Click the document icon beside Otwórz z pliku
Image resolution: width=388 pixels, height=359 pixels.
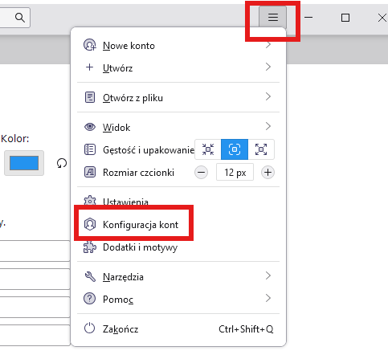pyautogui.click(x=90, y=97)
